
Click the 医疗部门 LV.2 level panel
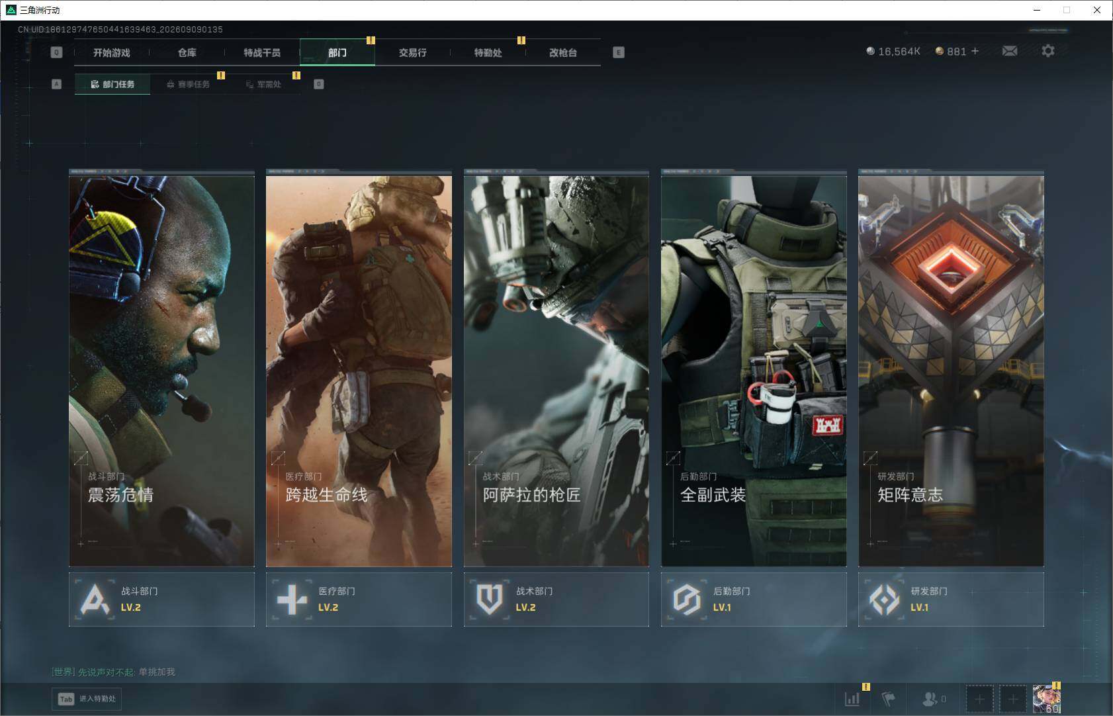coord(359,600)
